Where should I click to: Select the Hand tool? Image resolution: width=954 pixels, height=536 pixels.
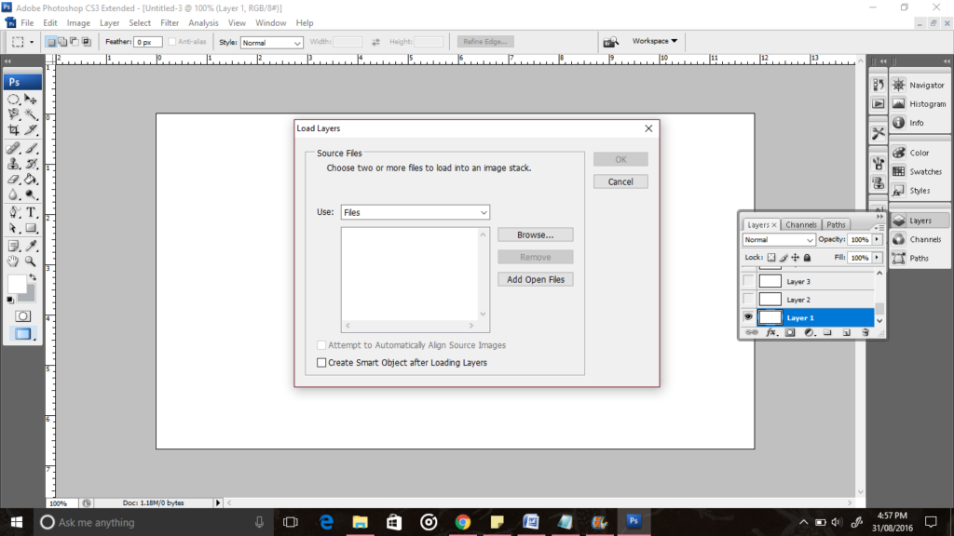(x=13, y=261)
